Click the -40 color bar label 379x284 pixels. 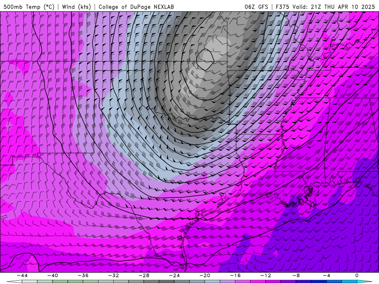point(53,275)
